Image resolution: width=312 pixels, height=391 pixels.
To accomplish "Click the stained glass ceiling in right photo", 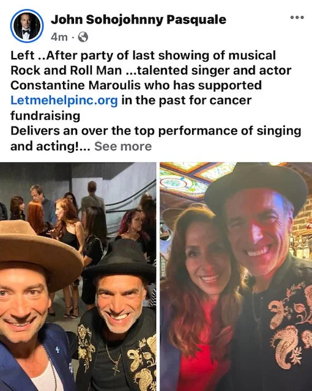I will coord(195,180).
